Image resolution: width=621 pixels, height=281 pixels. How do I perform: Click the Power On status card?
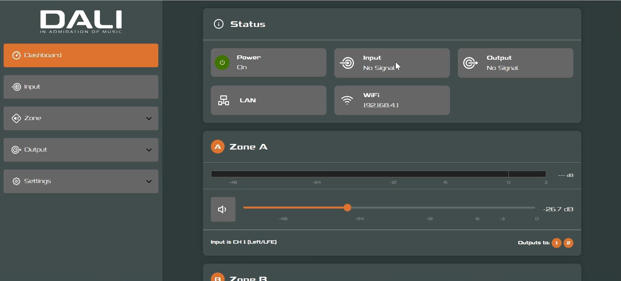[269, 63]
